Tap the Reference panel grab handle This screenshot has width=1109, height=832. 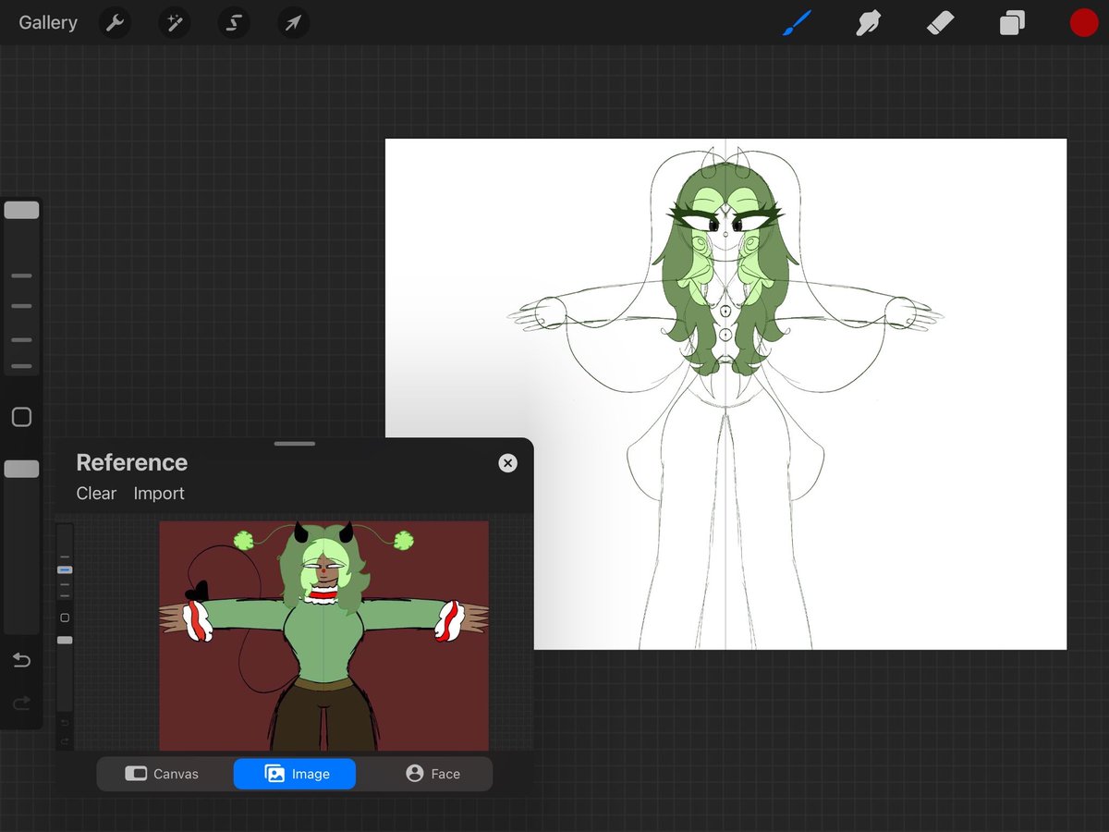pyautogui.click(x=295, y=444)
